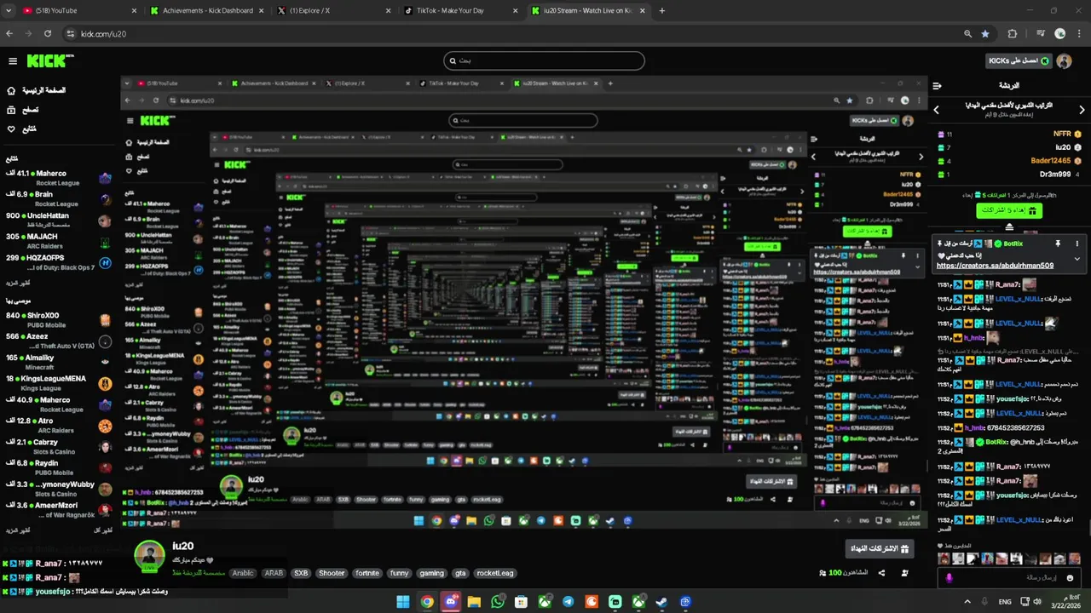
Task: Expand show more under recommended channels
Action: (x=18, y=530)
